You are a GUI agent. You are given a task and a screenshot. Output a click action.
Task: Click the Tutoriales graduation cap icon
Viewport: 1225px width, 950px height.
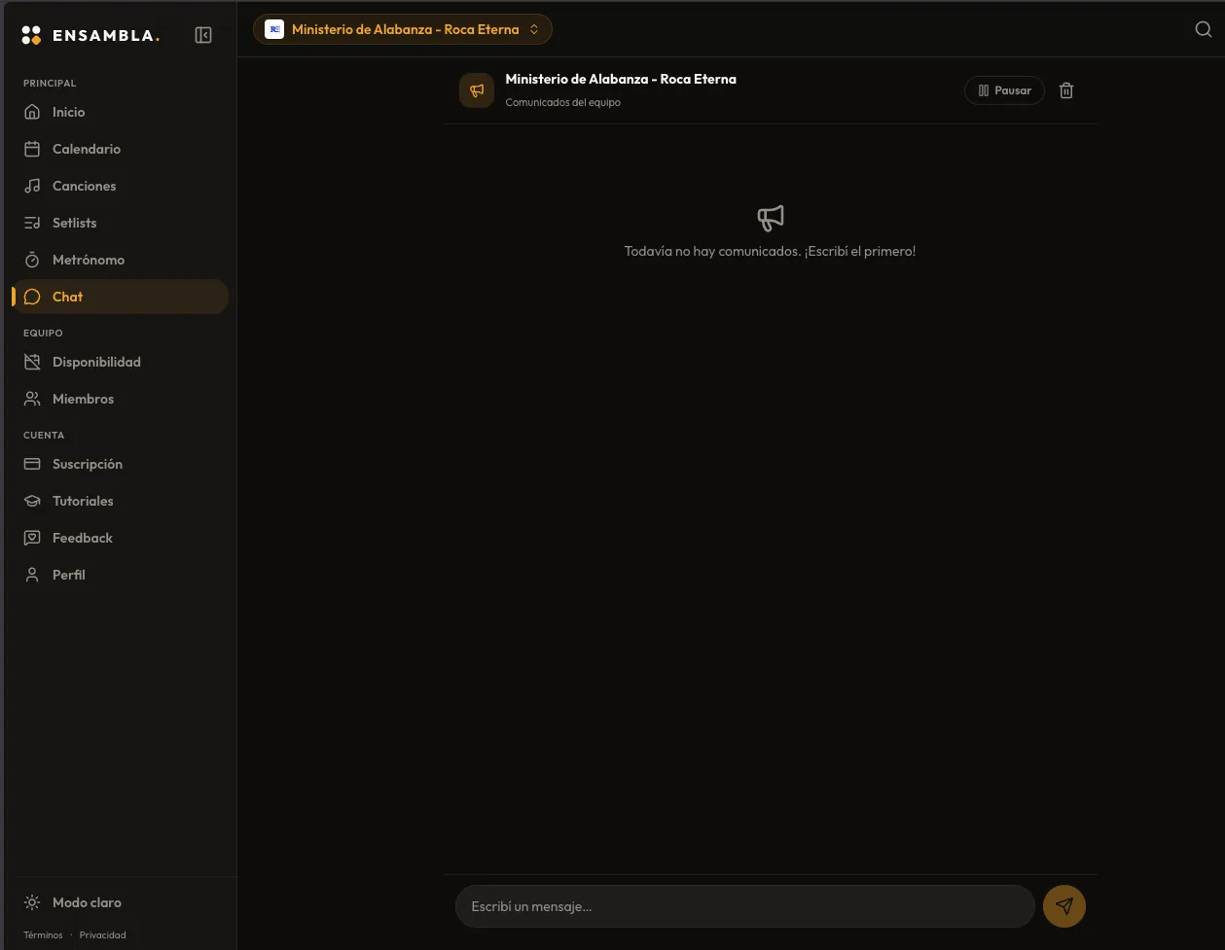tap(32, 501)
